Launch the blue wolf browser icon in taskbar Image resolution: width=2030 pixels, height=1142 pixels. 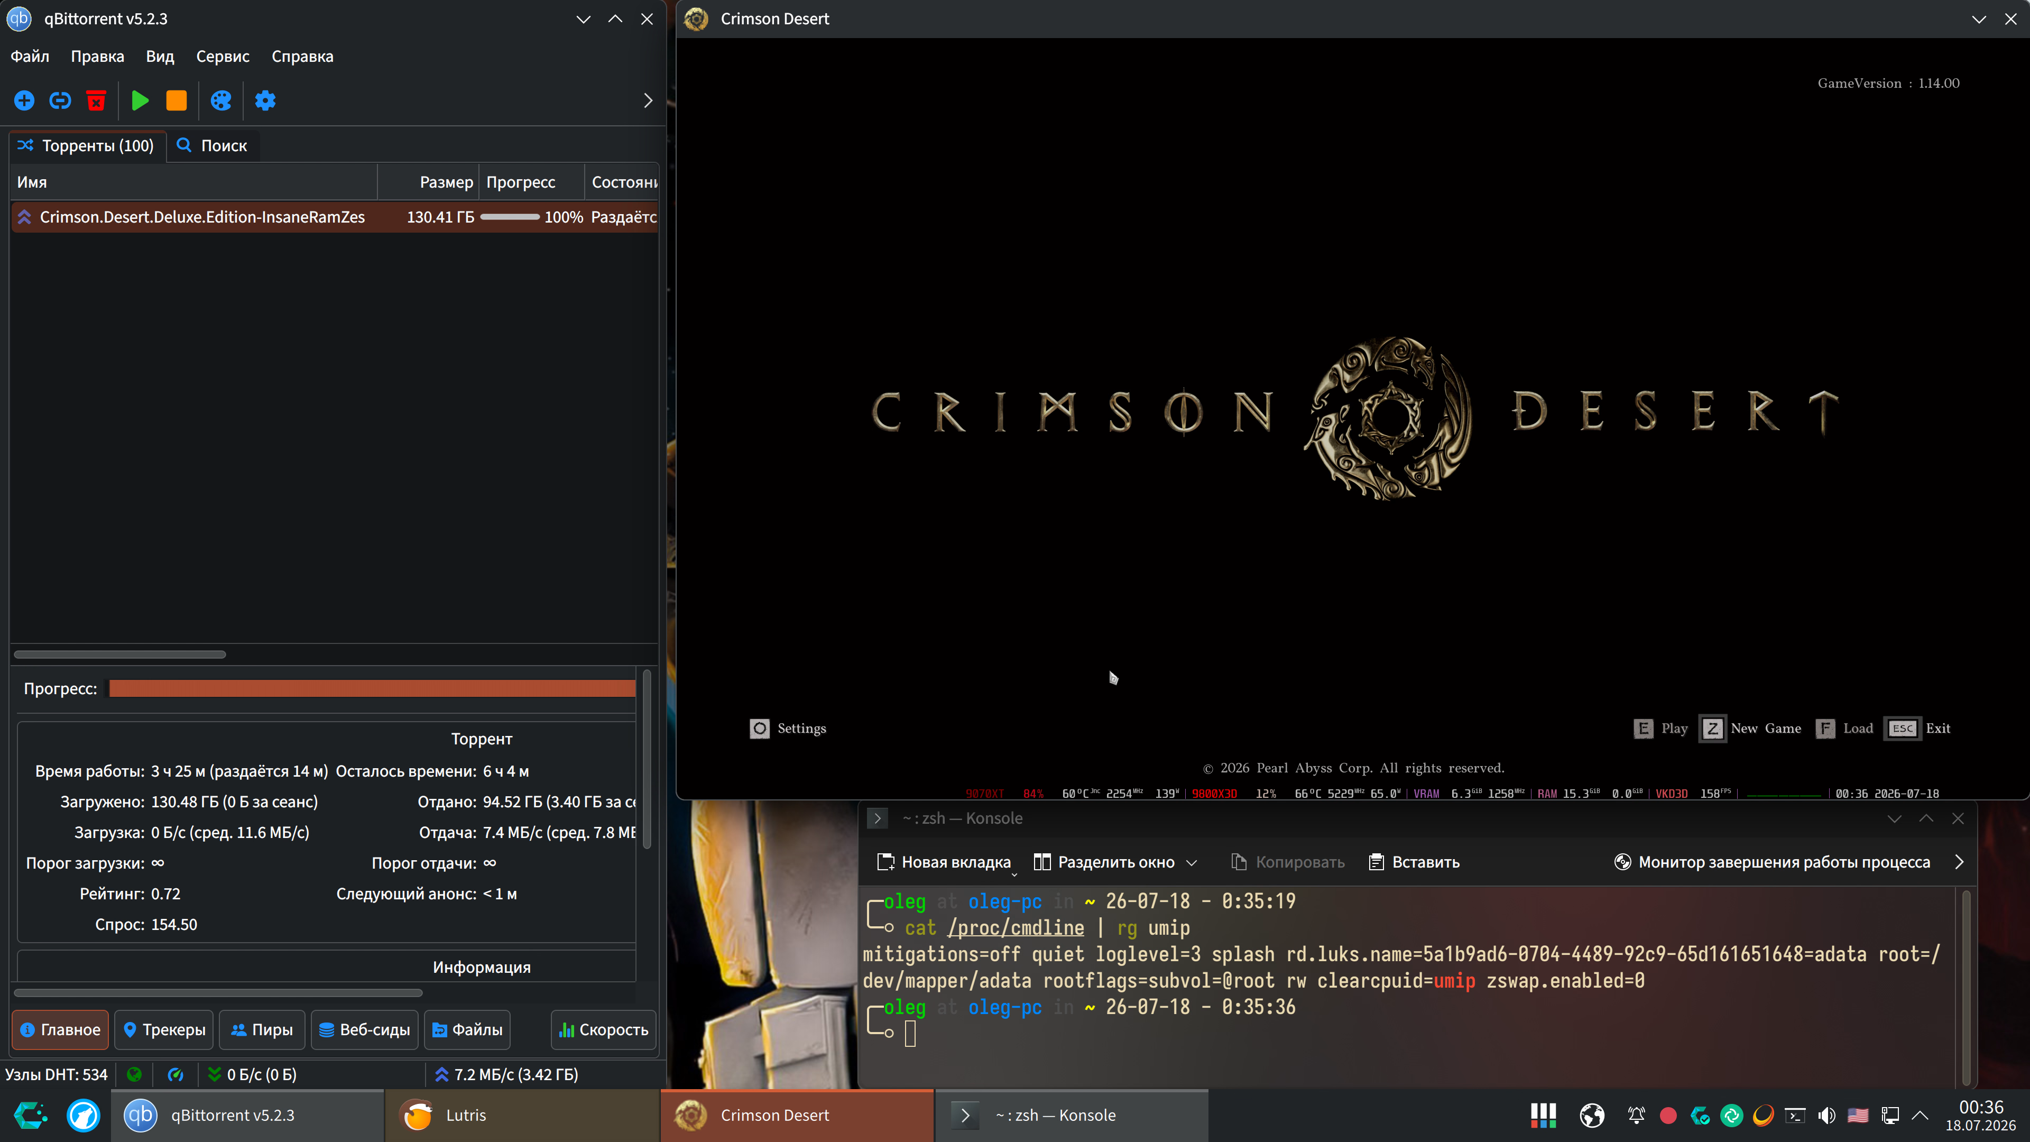(x=84, y=1115)
